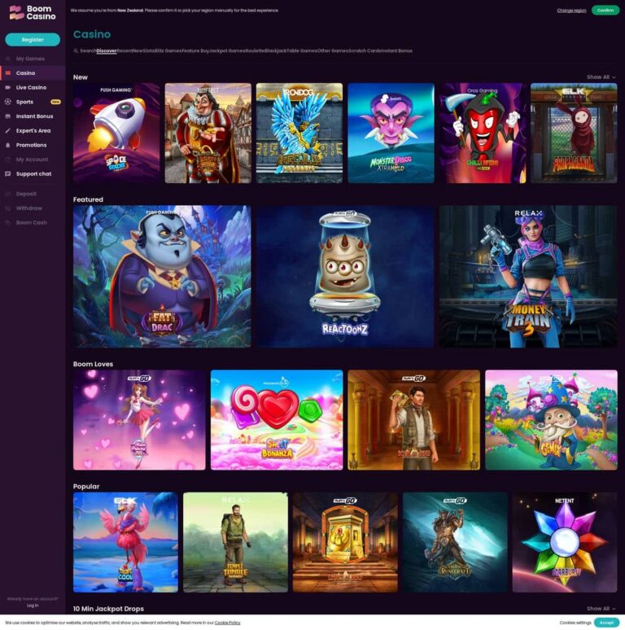Image resolution: width=625 pixels, height=630 pixels.
Task: Open Instant Bonus in sidebar
Action: tap(34, 116)
